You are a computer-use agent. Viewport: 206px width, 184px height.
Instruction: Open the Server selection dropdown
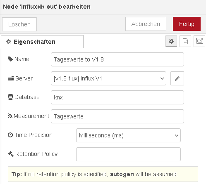[x=108, y=78]
